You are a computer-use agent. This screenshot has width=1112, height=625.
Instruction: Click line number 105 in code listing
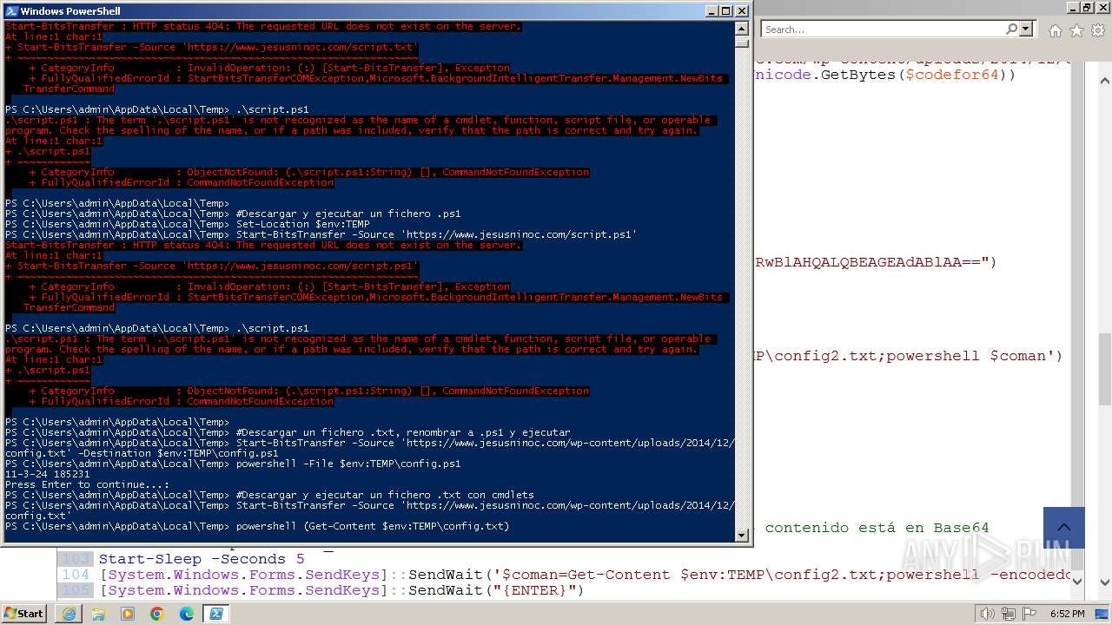click(x=76, y=590)
